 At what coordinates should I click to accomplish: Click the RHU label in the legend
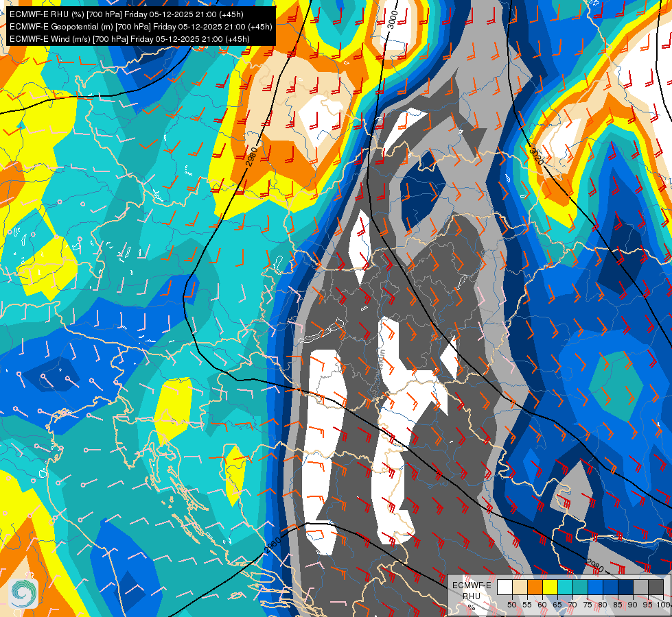click(472, 596)
